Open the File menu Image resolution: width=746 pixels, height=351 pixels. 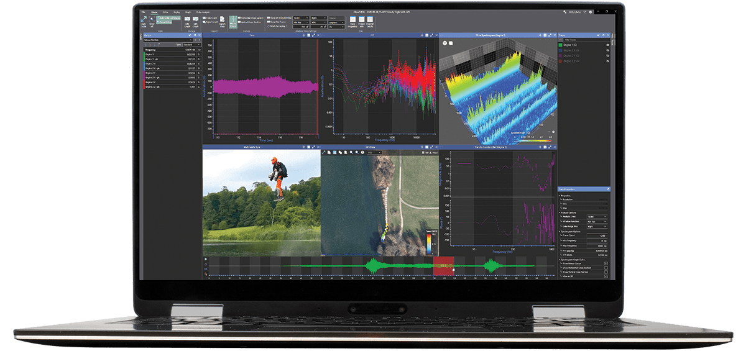point(143,12)
